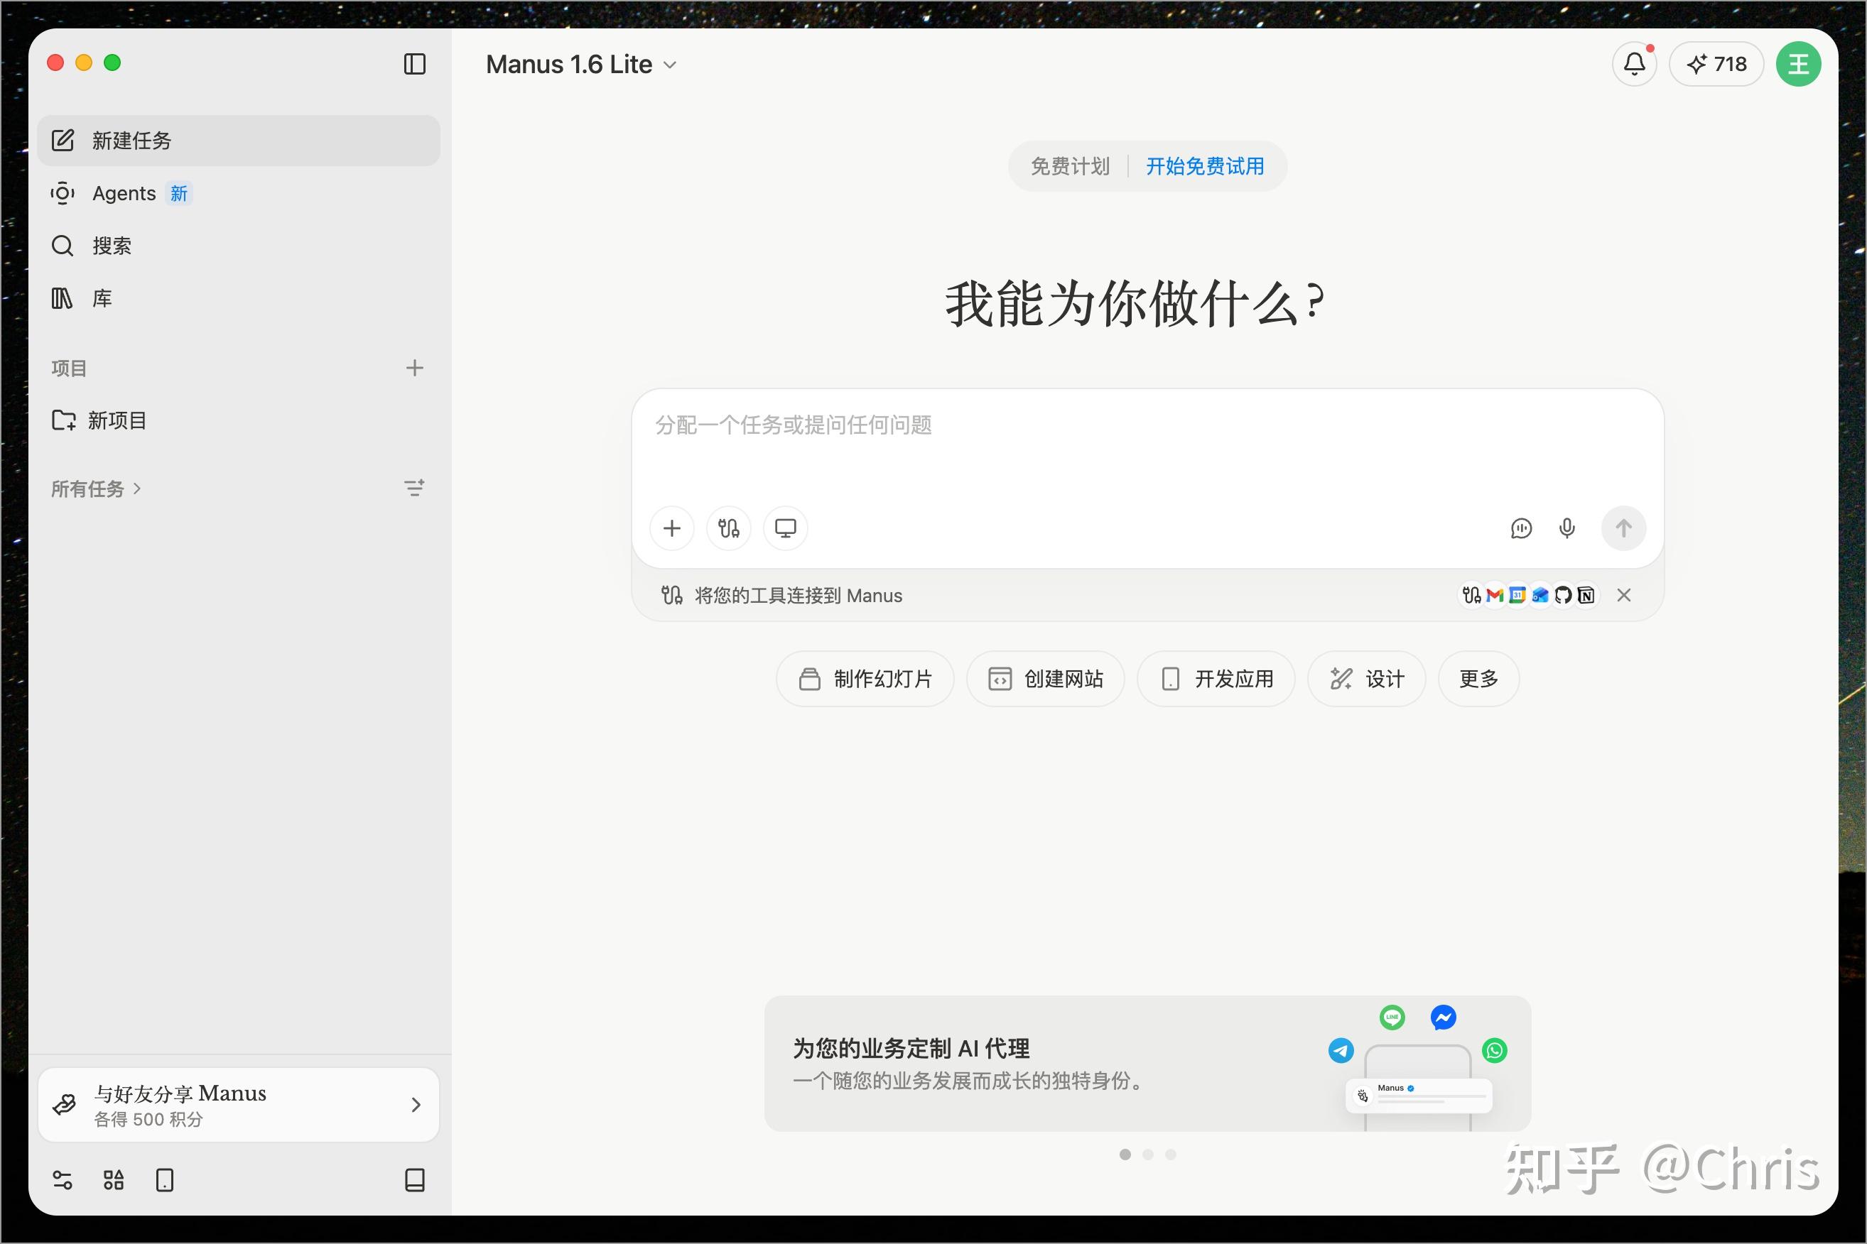Click the Gmail connector icon
The width and height of the screenshot is (1867, 1244).
[x=1495, y=595]
